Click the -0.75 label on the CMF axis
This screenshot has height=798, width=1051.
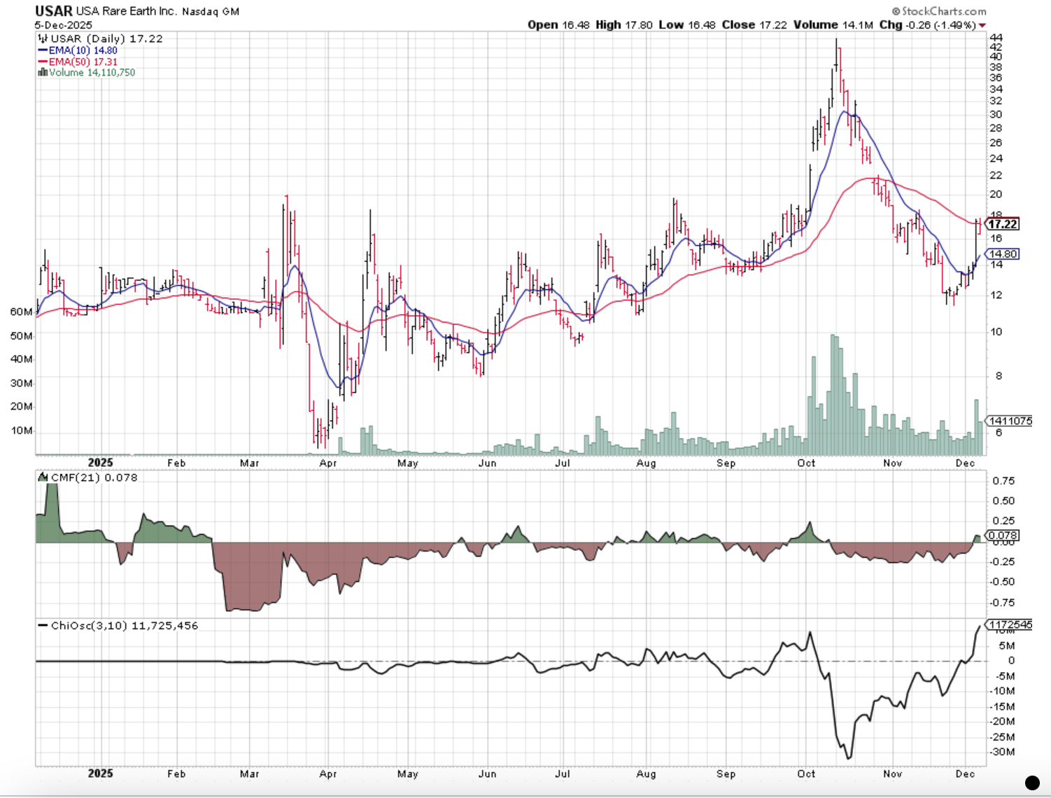click(x=1002, y=602)
